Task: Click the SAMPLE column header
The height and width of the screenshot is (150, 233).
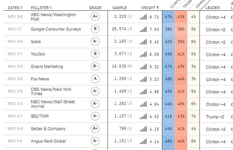Action: (x=120, y=8)
